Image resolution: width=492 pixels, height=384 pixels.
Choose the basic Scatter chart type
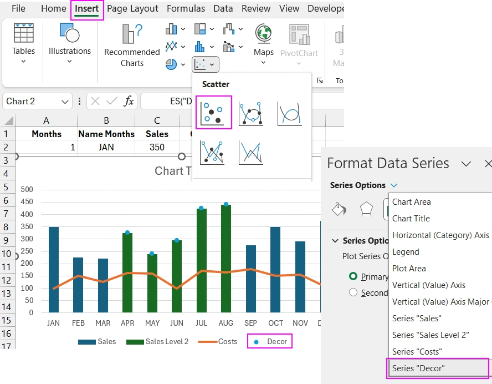coord(213,113)
